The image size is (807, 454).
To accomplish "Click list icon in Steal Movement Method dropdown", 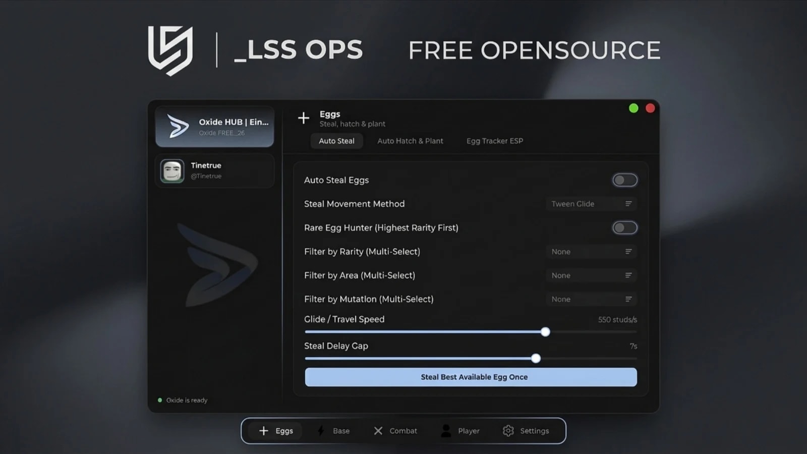I will click(x=628, y=204).
